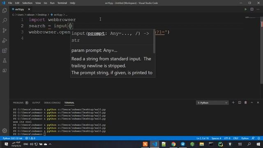Maximize the panel with chevron up
The width and height of the screenshot is (263, 148).
(252, 102)
